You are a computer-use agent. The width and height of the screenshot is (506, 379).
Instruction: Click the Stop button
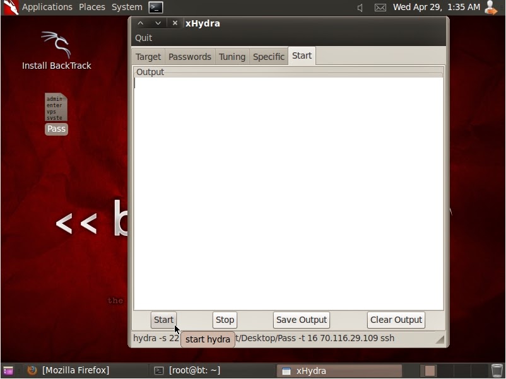click(x=225, y=320)
